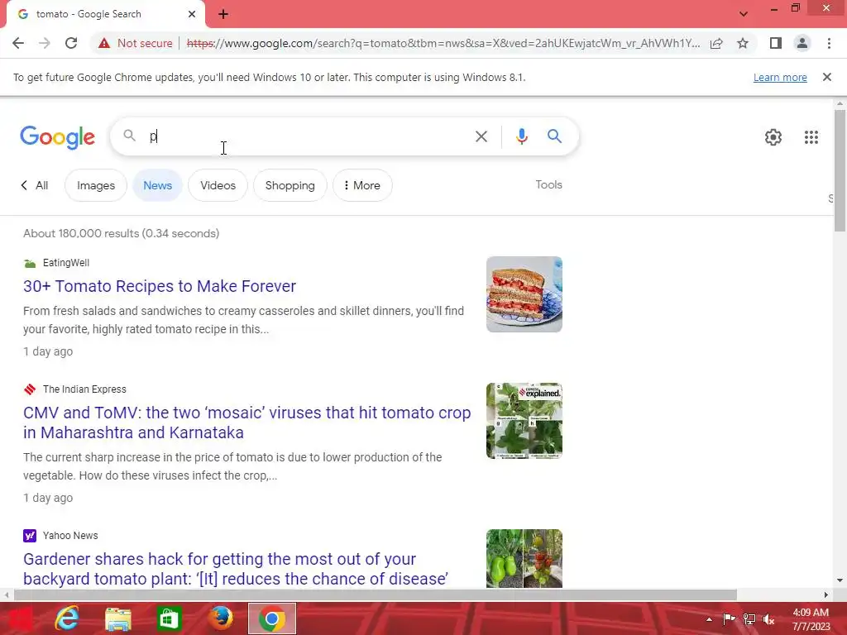Bookmark this tab with the star icon
The image size is (847, 635).
pyautogui.click(x=743, y=43)
